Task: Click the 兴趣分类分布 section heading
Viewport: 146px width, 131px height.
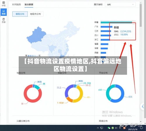Action: coord(23,121)
